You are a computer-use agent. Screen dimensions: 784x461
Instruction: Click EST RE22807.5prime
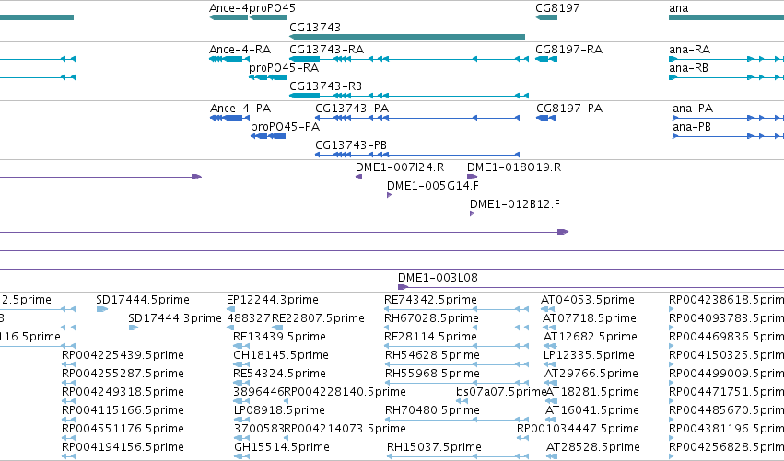pyautogui.click(x=277, y=328)
